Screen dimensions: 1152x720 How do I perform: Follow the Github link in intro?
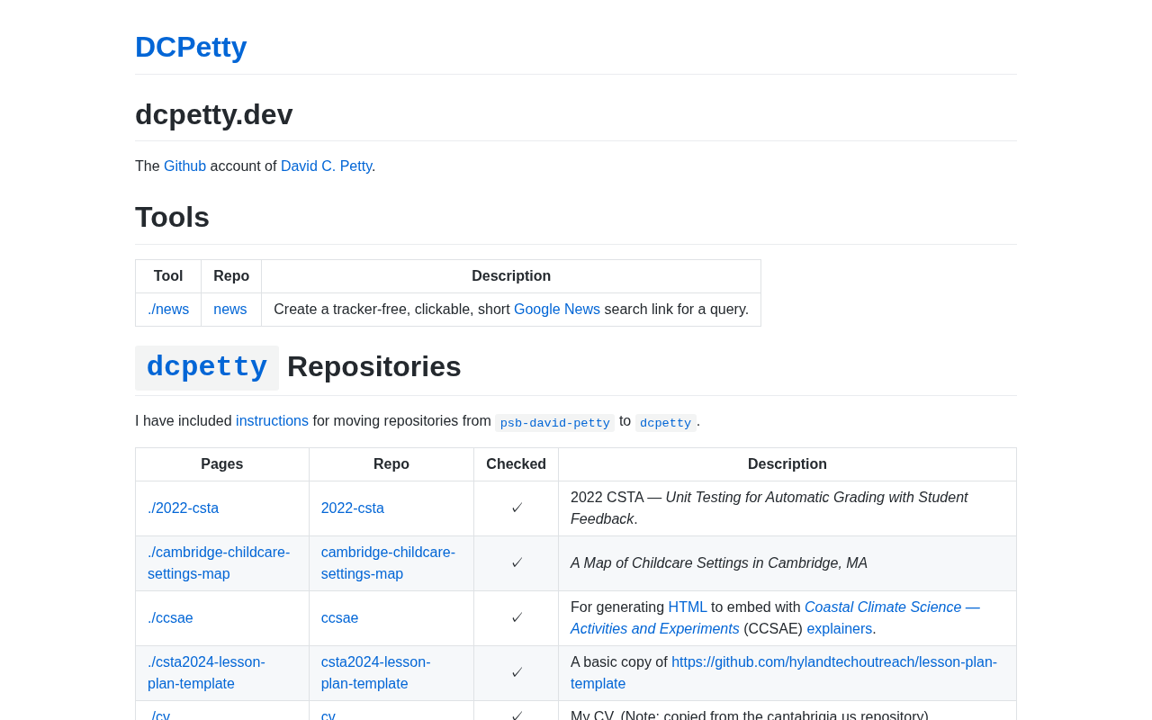click(184, 166)
